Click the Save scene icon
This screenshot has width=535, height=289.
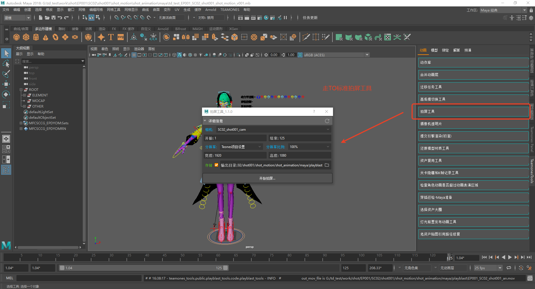pos(53,18)
